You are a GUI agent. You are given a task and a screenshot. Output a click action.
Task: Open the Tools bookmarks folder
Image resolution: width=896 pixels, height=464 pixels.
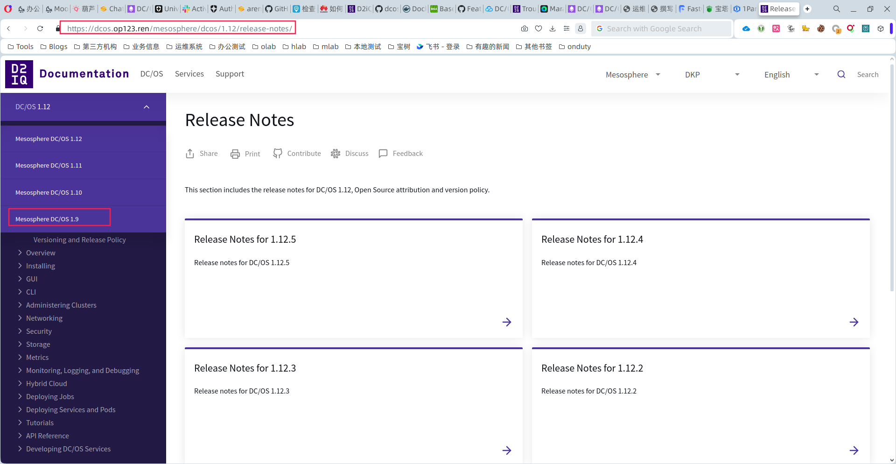pos(21,46)
